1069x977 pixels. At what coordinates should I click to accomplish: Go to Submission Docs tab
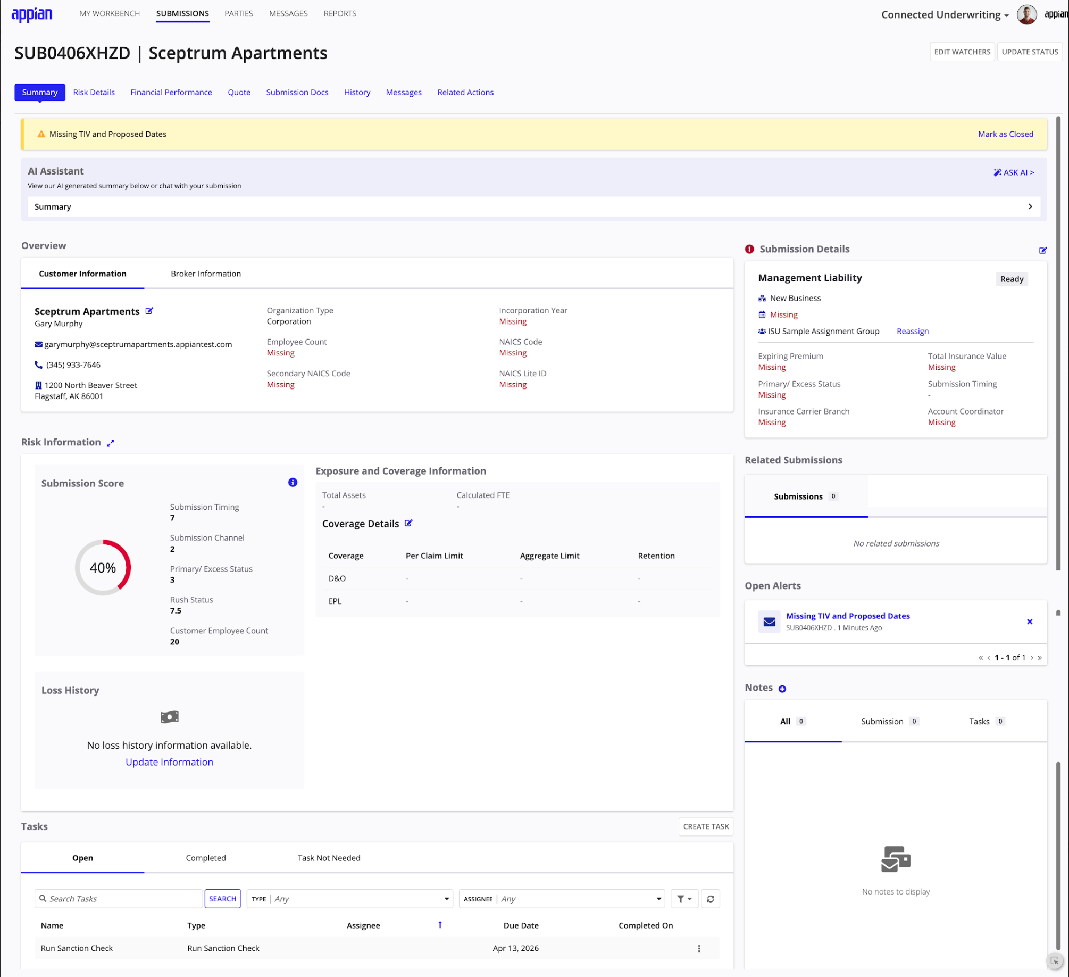pos(297,93)
